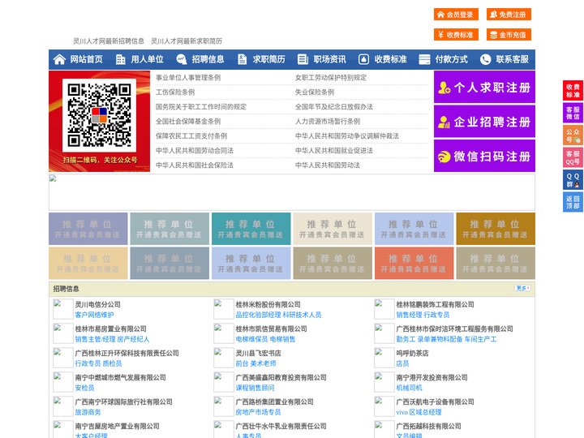Screen dimensions: 584x438
Task: Click the 更多 link in 招聘信息
Action: (522, 288)
